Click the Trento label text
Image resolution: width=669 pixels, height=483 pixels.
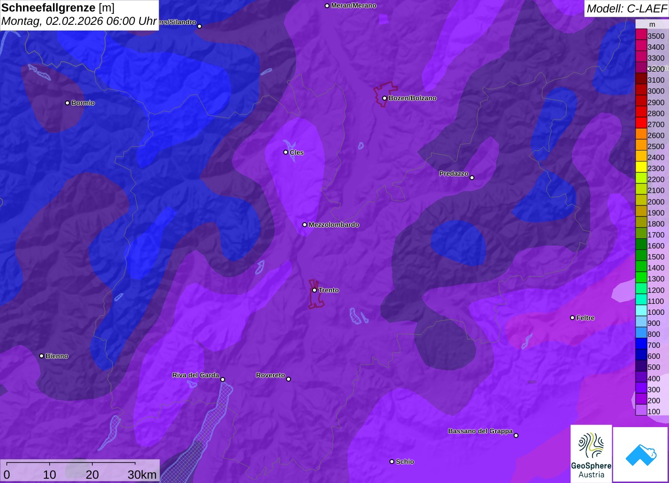pos(329,290)
